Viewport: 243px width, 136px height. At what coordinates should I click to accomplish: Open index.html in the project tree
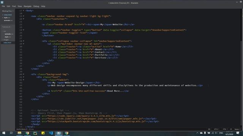7,43
